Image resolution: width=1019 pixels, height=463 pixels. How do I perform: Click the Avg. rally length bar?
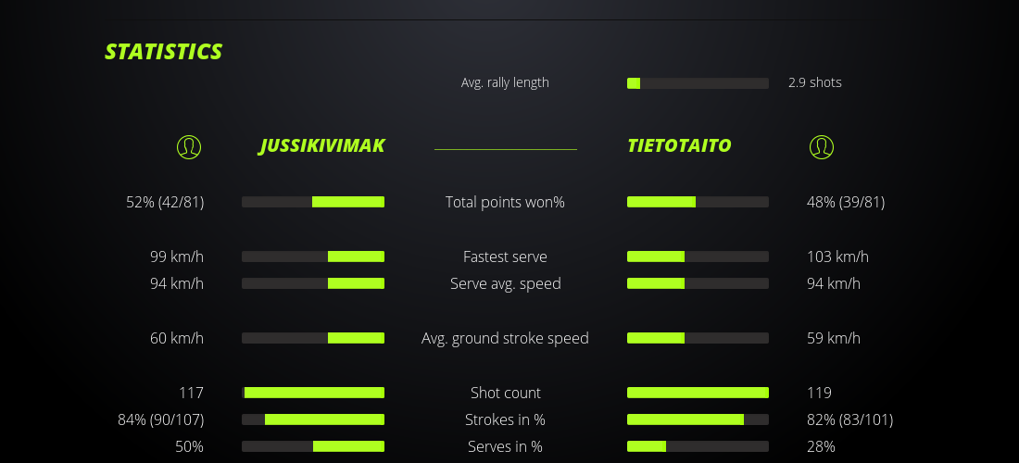[698, 83]
